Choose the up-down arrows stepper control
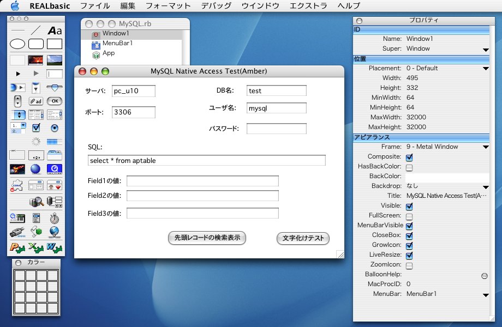Screen dimensions: 502x327 pyautogui.click(x=17, y=101)
